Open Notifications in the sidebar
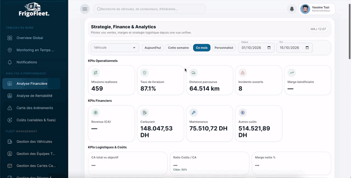 tap(31, 62)
